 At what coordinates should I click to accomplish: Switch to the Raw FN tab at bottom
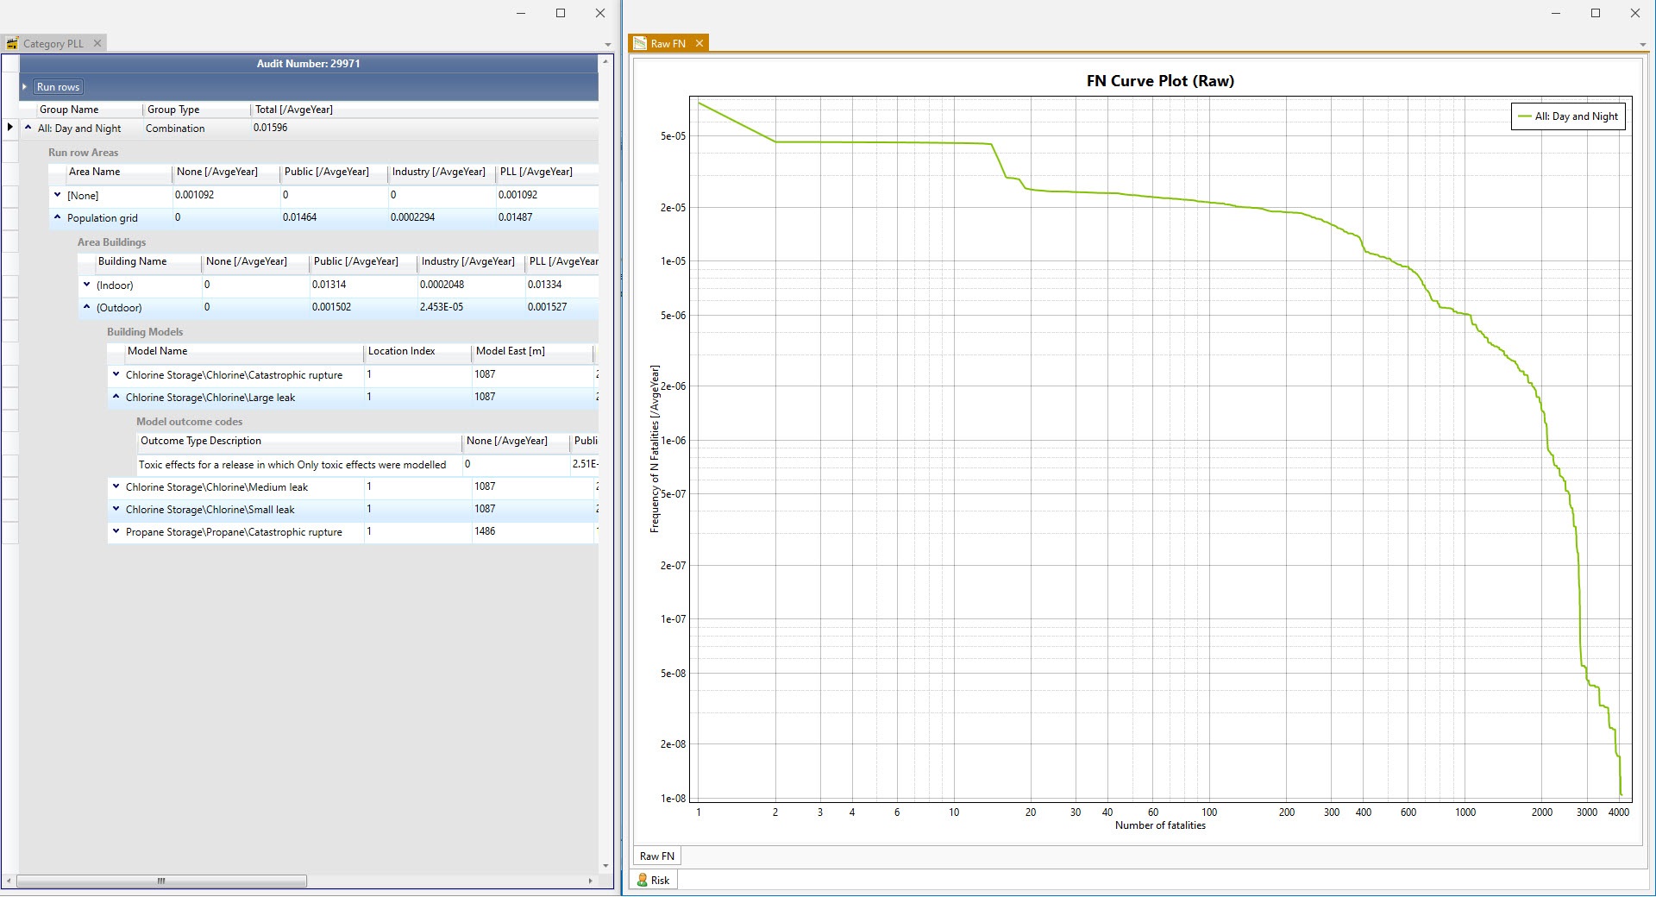click(x=656, y=856)
